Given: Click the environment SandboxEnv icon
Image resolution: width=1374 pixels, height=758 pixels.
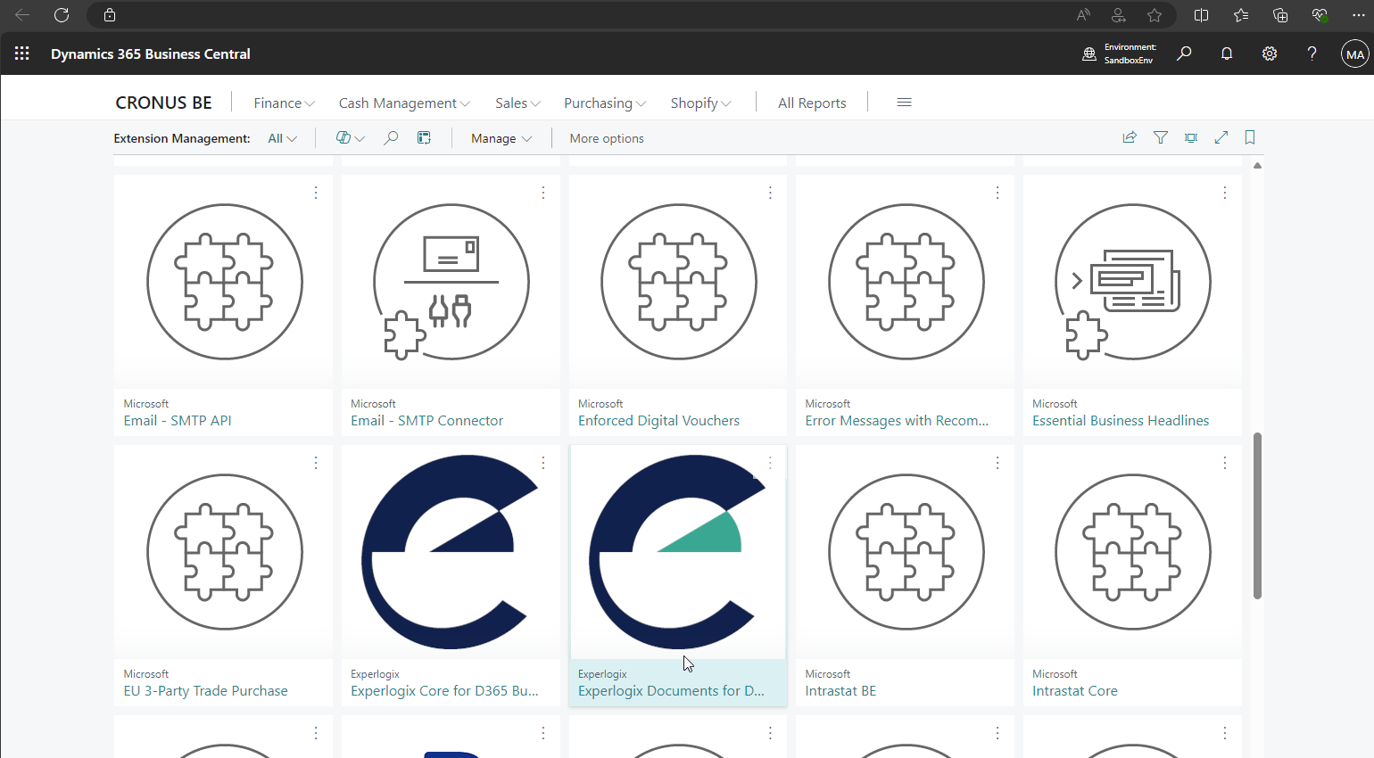Looking at the screenshot, I should pyautogui.click(x=1089, y=54).
